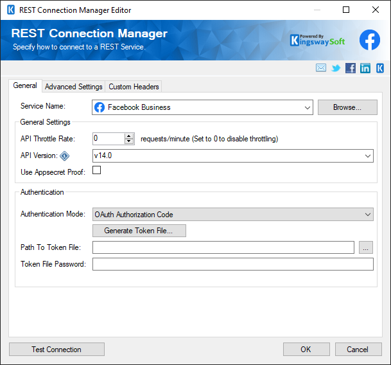Open the LinkedIn icon link

tap(365, 68)
